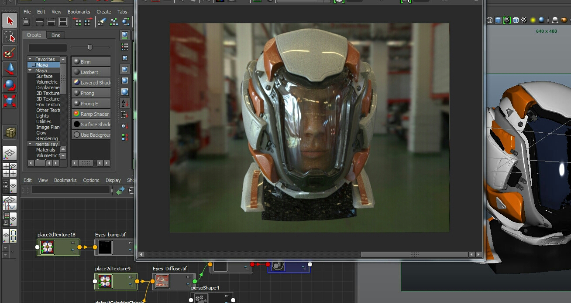This screenshot has height=303, width=571.
Task: Show top and bottom tabs in Hypershade
Action: [63, 21]
